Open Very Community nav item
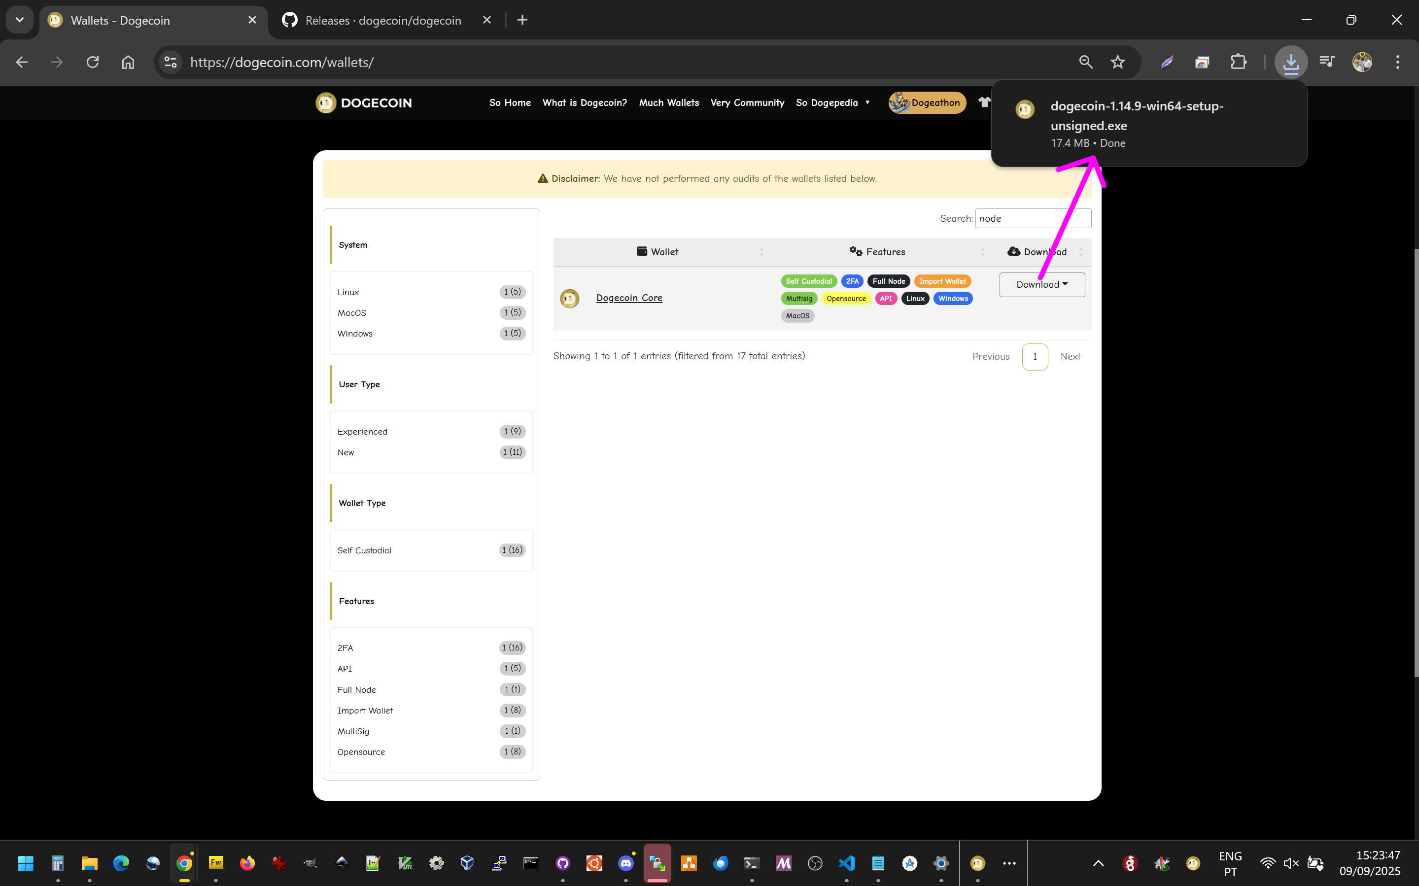The image size is (1419, 886). [x=747, y=102]
